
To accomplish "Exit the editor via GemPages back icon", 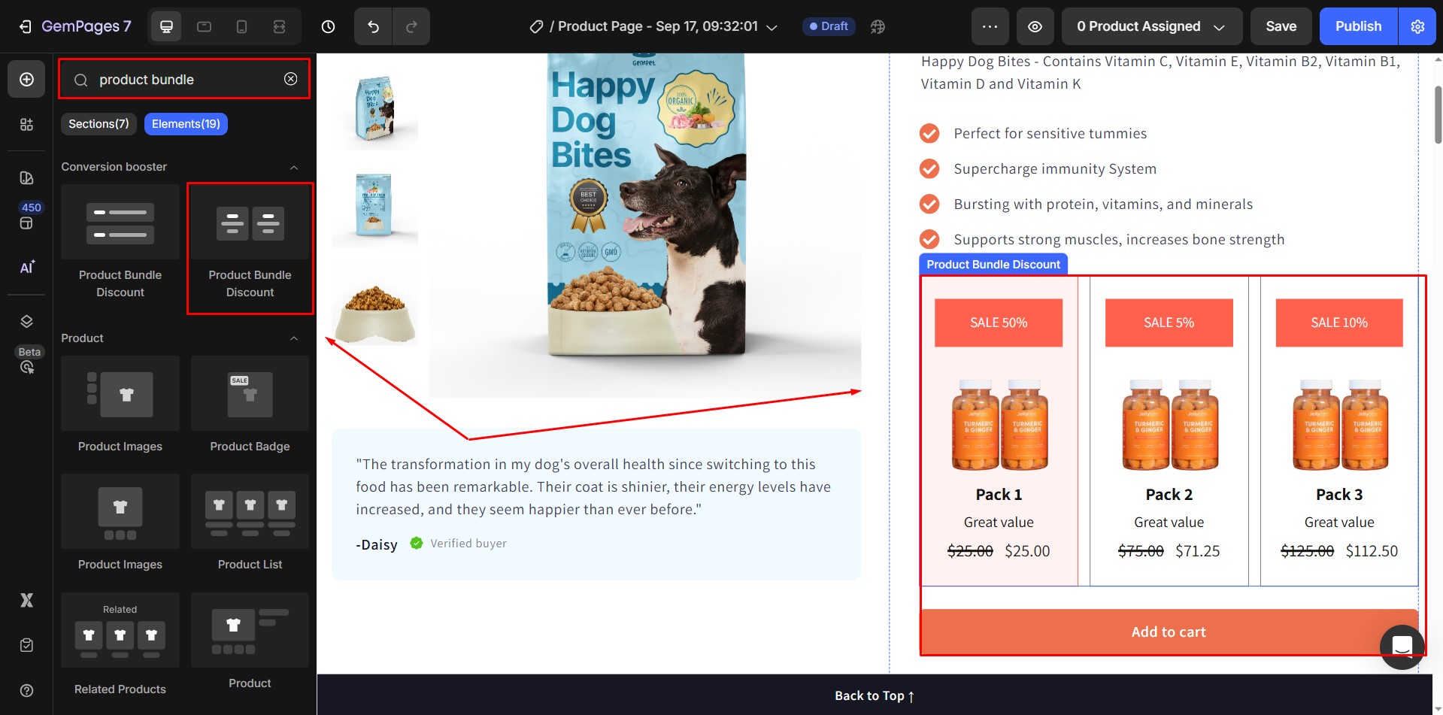I will (26, 27).
